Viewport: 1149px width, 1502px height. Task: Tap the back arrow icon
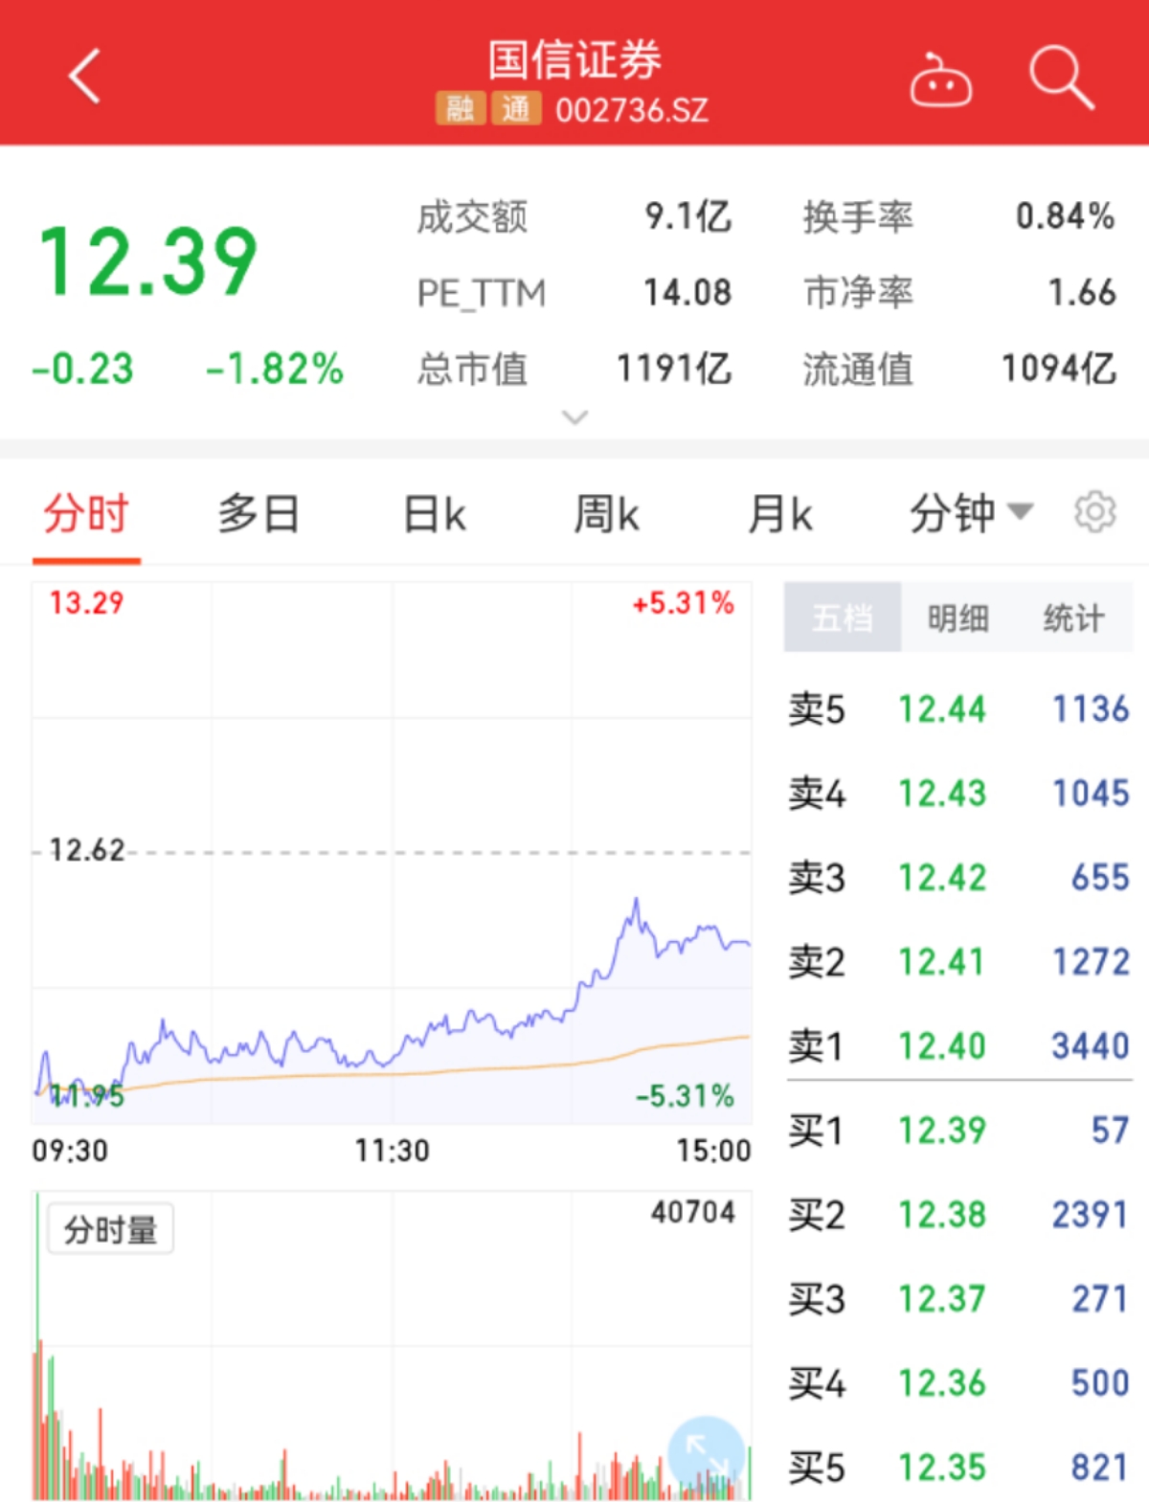point(84,77)
